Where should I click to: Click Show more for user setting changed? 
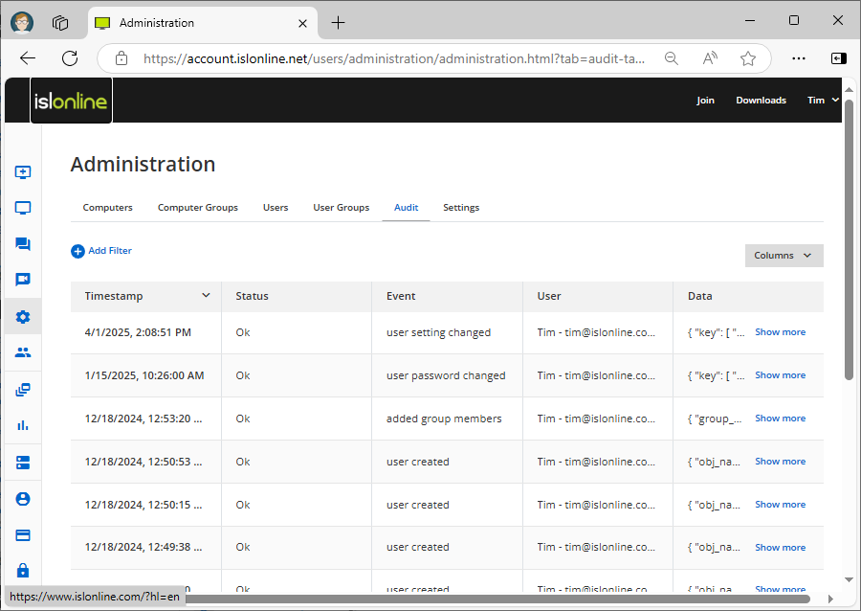pos(780,332)
